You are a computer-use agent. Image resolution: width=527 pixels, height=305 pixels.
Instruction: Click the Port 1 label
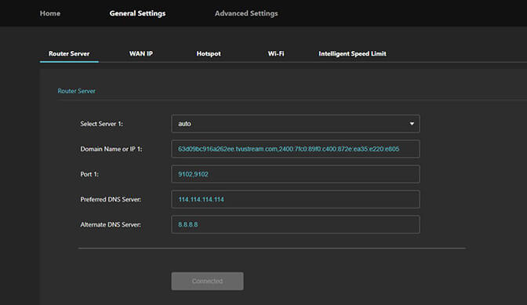(x=89, y=174)
